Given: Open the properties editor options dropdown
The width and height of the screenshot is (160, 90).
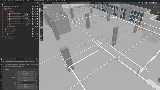Looking at the screenshot, I should coord(34,59).
